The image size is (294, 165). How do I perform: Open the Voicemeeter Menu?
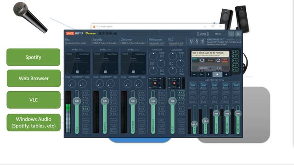[218, 34]
